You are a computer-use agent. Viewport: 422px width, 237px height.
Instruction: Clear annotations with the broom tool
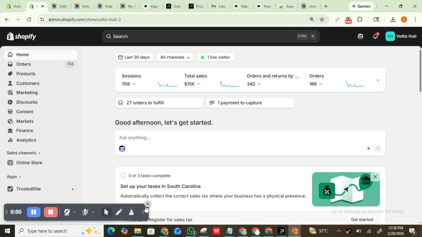(131, 212)
